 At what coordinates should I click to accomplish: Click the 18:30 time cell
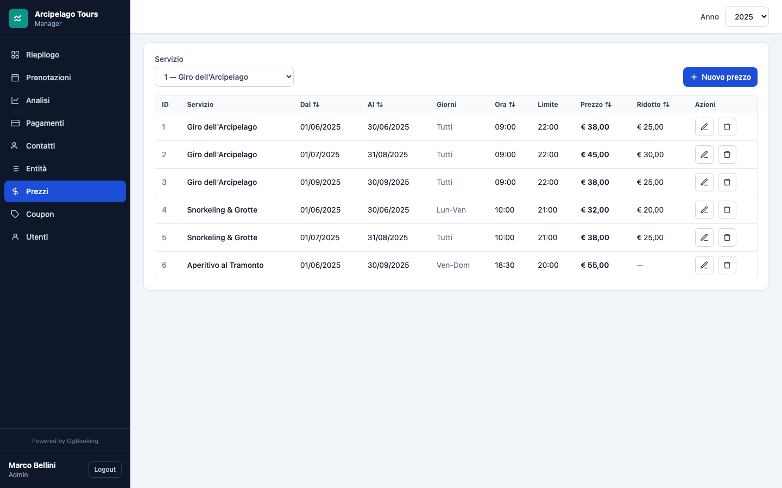[504, 265]
